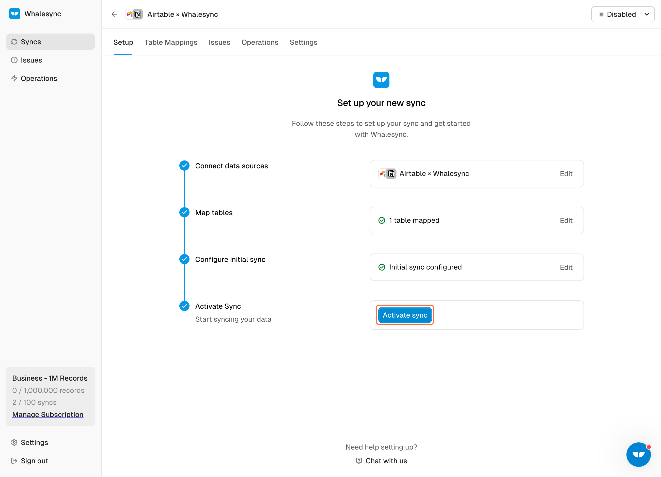The image size is (661, 477).
Task: Click the 2 / 100 syncs usage text
Action: pyautogui.click(x=34, y=403)
